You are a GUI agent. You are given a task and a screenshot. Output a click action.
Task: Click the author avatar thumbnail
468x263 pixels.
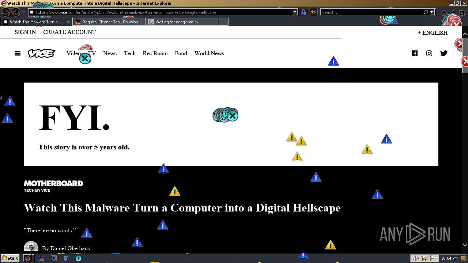point(31,247)
